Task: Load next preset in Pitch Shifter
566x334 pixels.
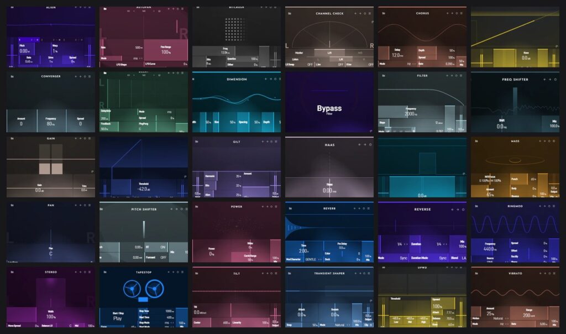Action: 176,208
